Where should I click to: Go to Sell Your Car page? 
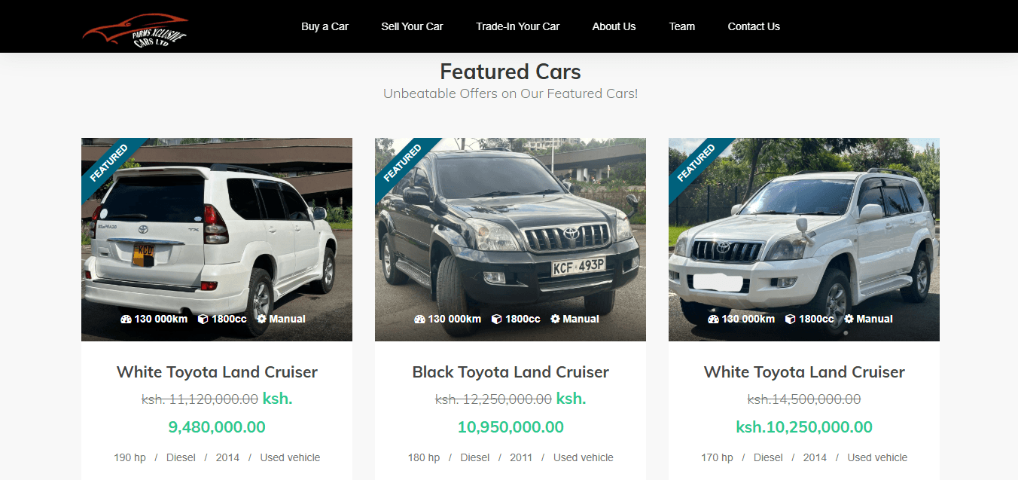tap(412, 26)
